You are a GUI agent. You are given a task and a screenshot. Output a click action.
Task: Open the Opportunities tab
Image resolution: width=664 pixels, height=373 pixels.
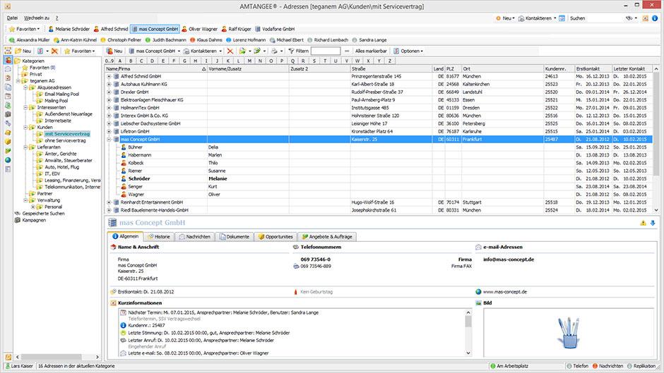[275, 237]
